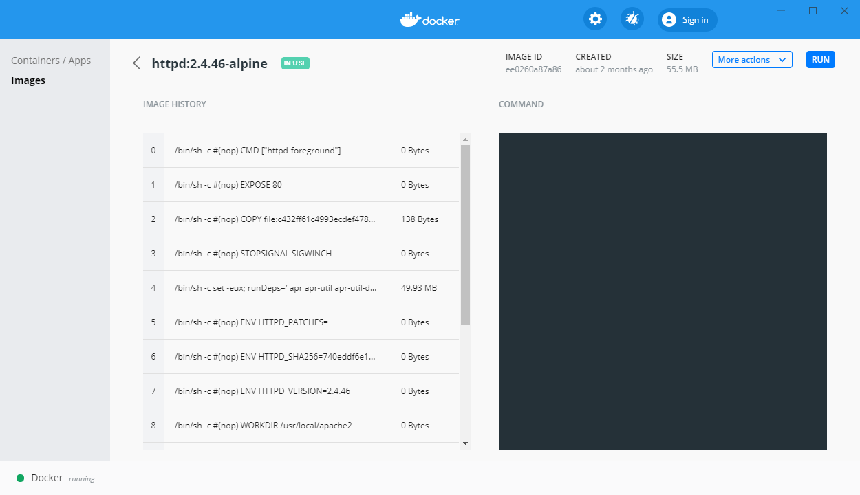The image size is (860, 495).
Task: Select history row 5 ENV HTTPD_PATCHES
Action: point(301,322)
